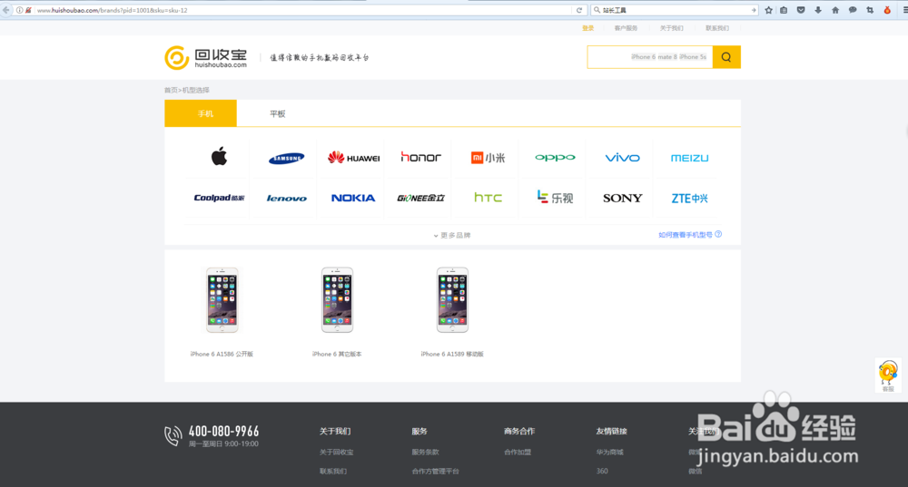
Task: Click label iPhone 6 A1589 移动版
Action: (452, 354)
